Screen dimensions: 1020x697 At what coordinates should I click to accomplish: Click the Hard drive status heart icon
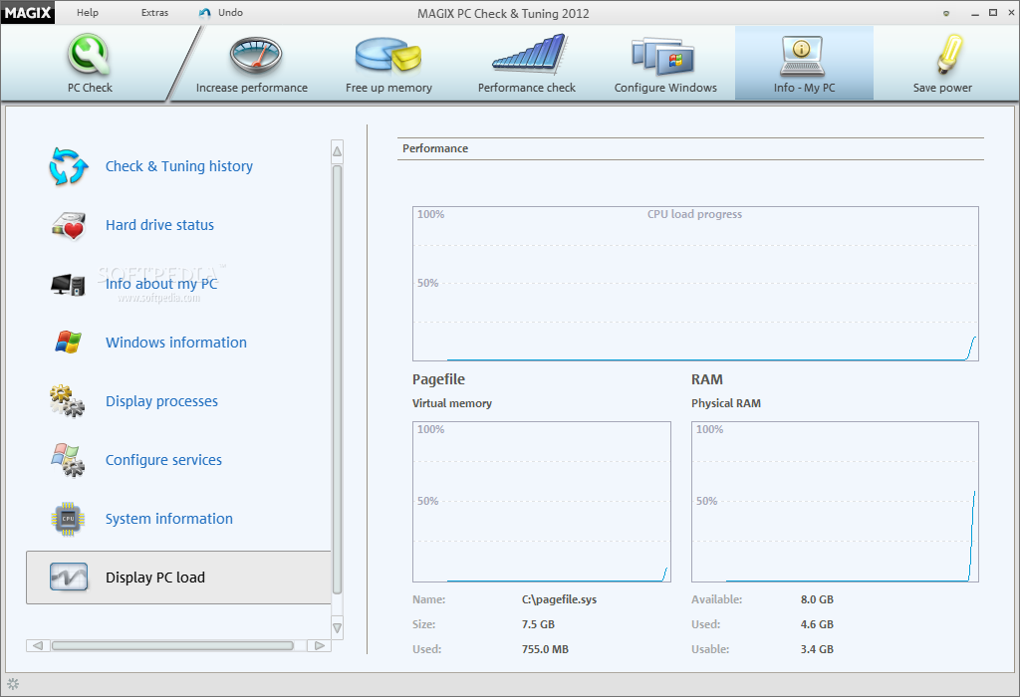[69, 226]
